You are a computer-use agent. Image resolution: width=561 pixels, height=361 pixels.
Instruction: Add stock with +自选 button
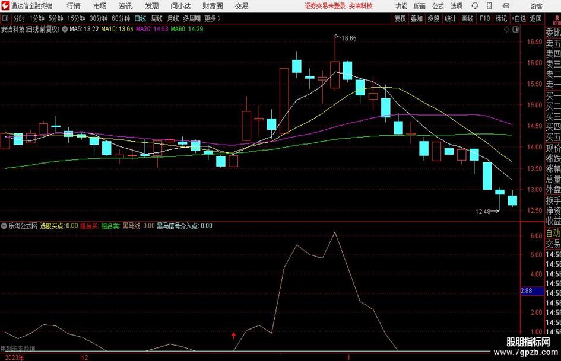pyautogui.click(x=519, y=18)
